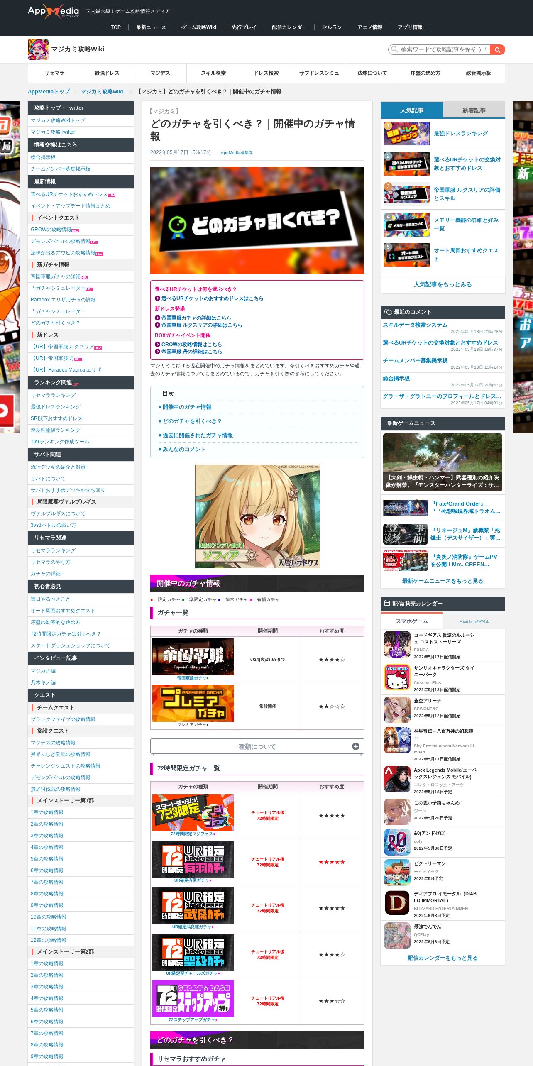Open the UR確定有羽ガチャ banner
The height and width of the screenshot is (1066, 533).
click(193, 859)
